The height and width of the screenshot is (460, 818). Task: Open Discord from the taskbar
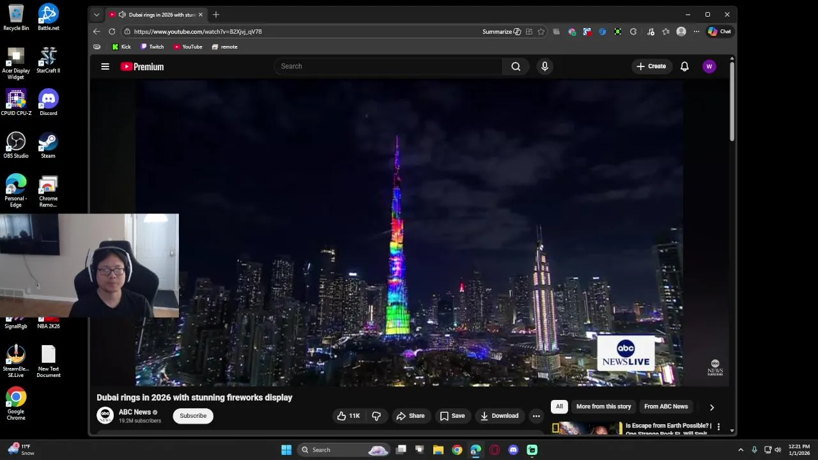513,450
